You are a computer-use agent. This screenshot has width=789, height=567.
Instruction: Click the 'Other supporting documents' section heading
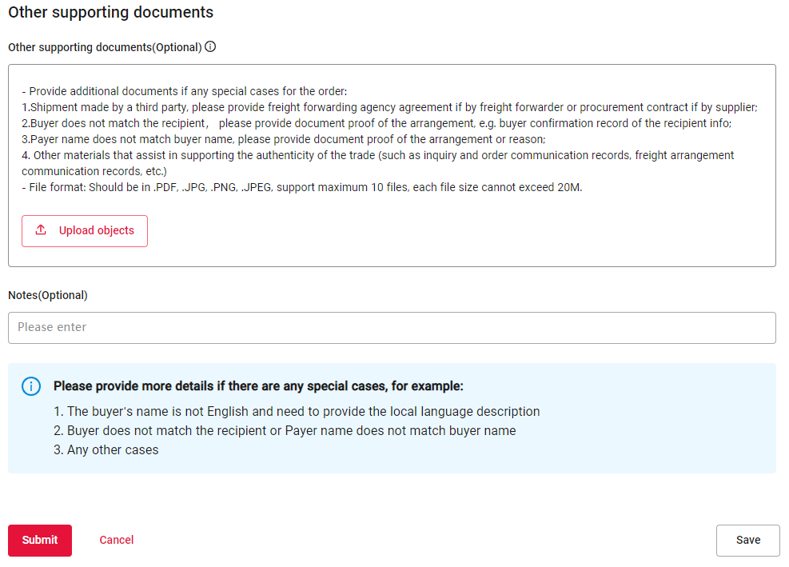pos(111,13)
